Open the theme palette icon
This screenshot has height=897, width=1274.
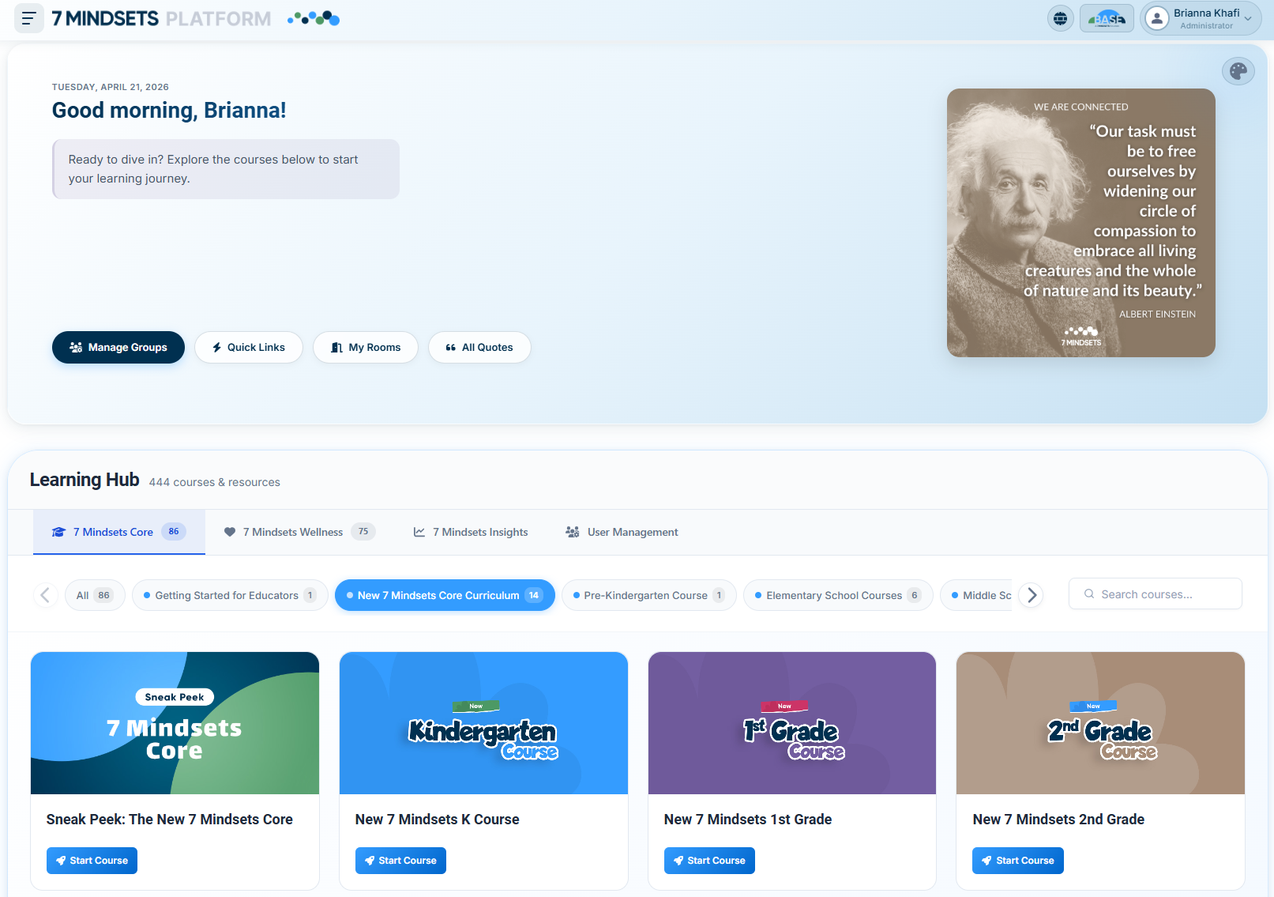(1238, 72)
